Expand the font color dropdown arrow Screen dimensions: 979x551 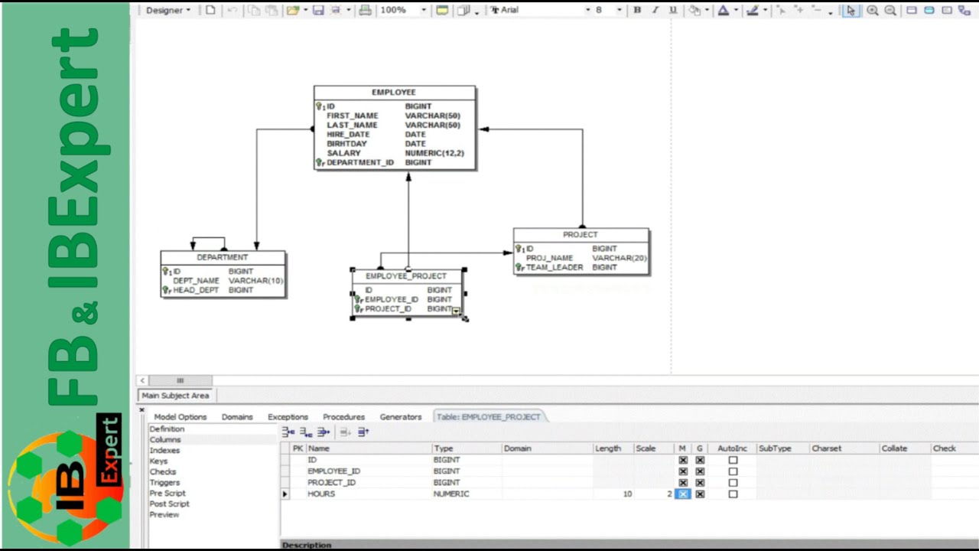[736, 10]
